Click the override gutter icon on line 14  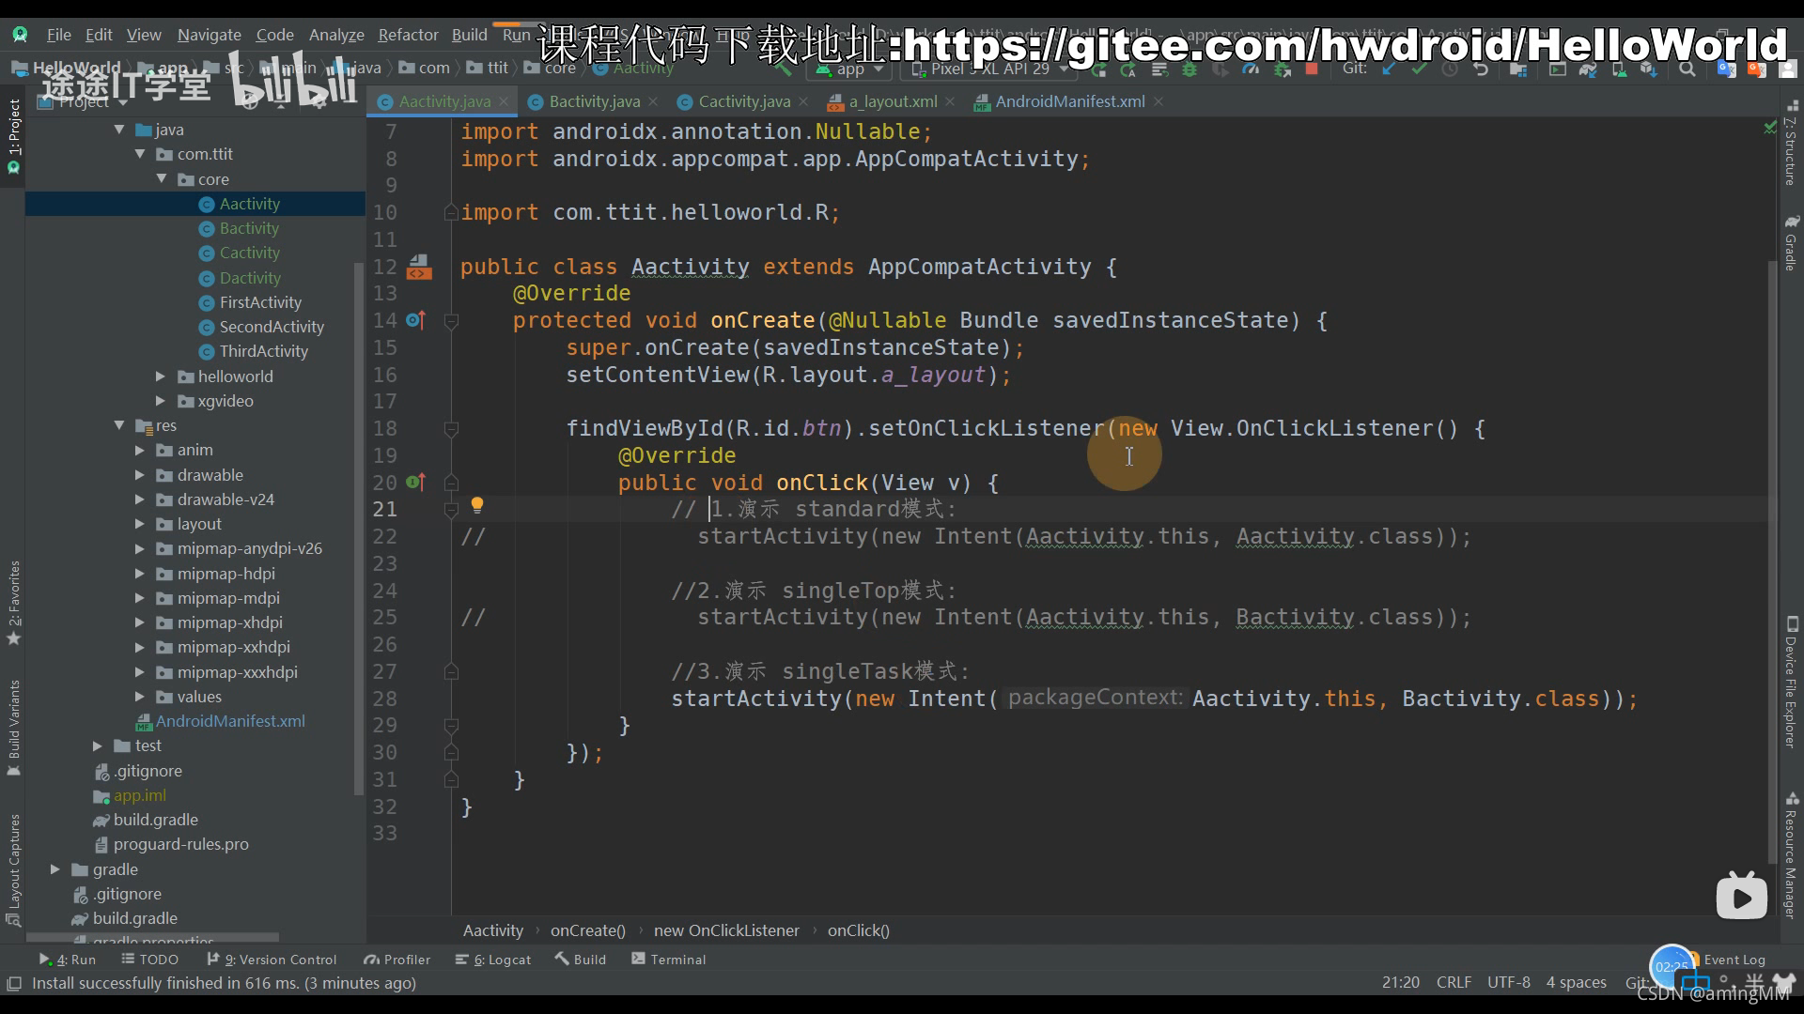[x=415, y=320]
